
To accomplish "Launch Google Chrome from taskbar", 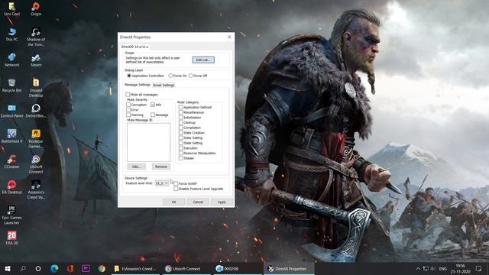I will coord(102,268).
